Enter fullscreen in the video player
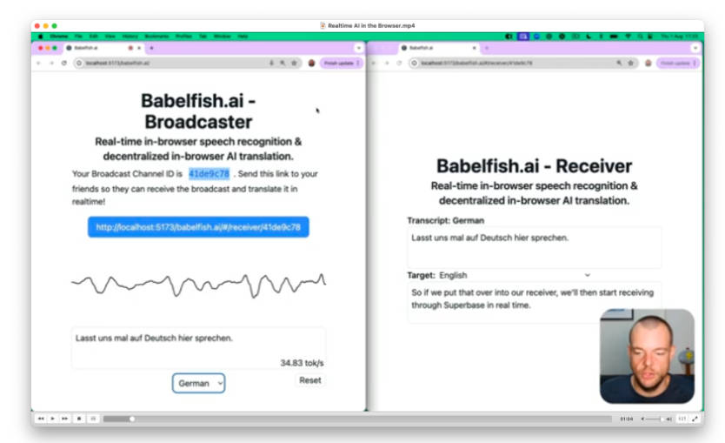Viewport: 725px width, 443px height. (695, 419)
